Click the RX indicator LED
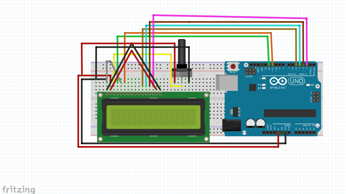 [263, 88]
